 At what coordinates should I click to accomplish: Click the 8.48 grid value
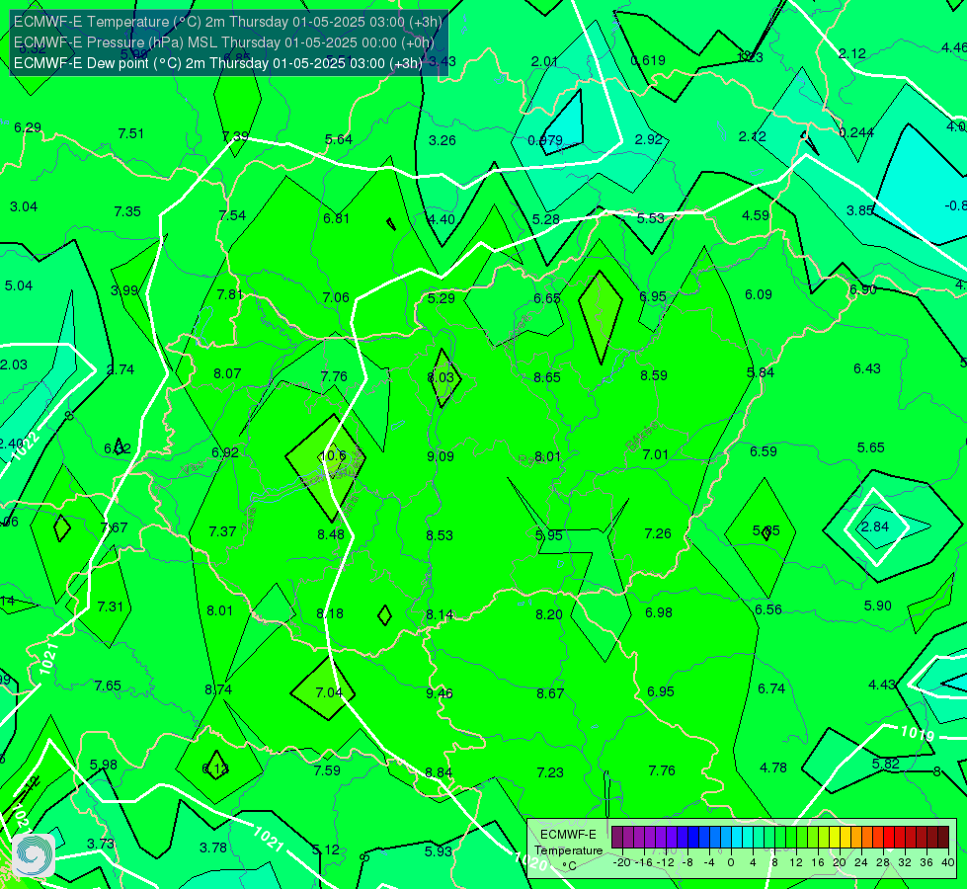click(x=331, y=534)
